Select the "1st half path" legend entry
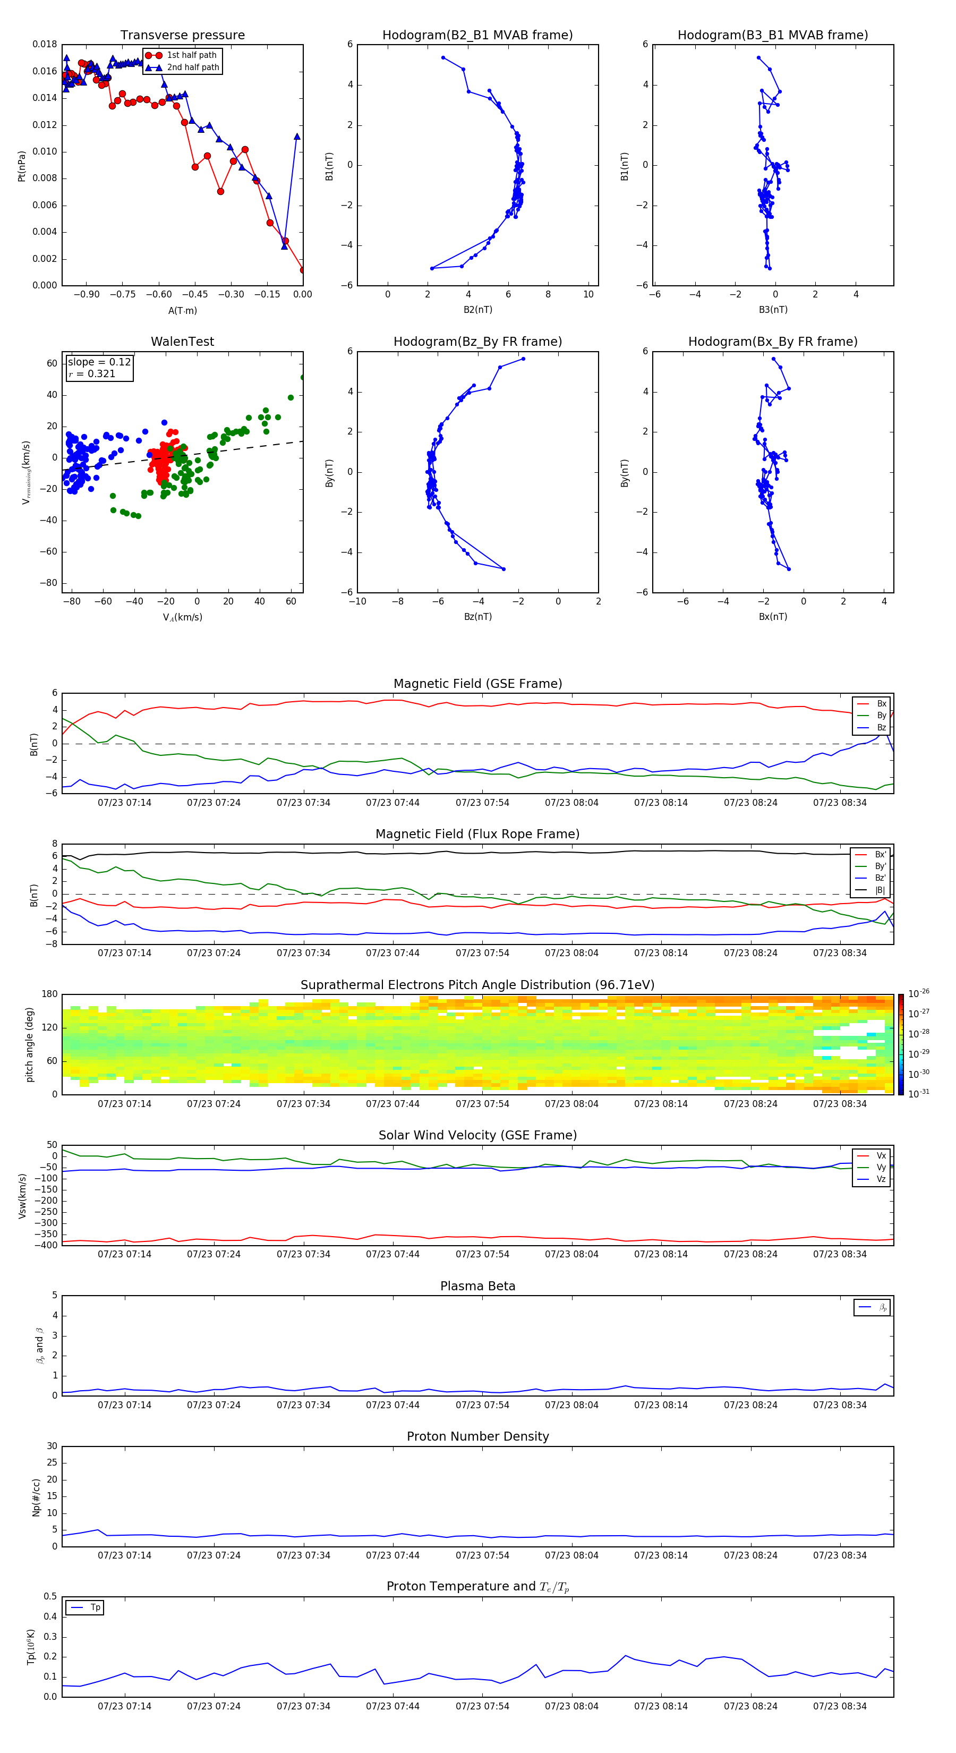Viewport: 956px width, 1753px height. point(181,55)
